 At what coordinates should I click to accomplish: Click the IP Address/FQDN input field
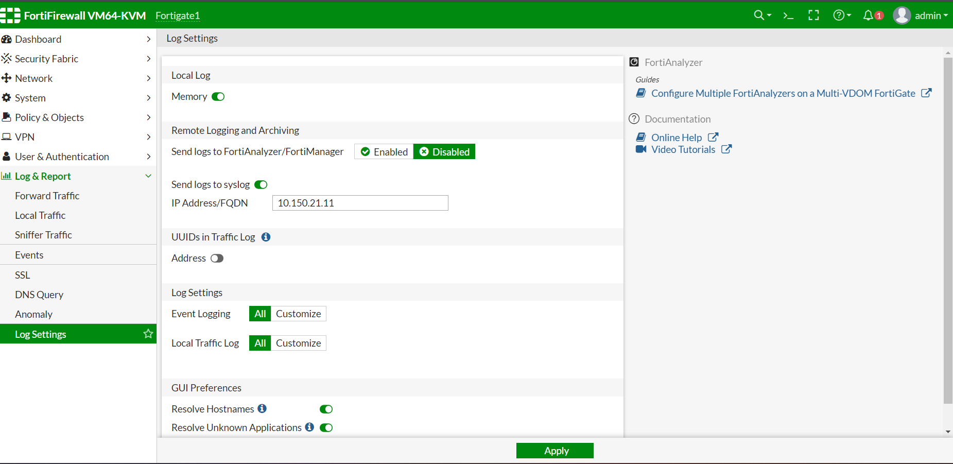click(x=360, y=203)
